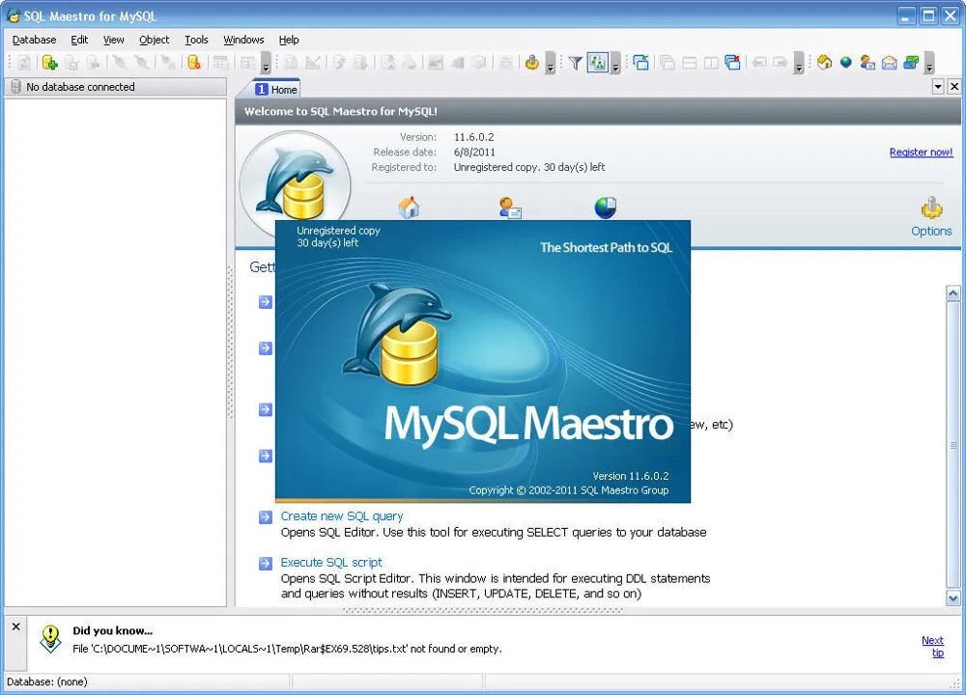The image size is (966, 695).
Task: Expand toolbar options dropdown after the database toolbar
Action: tap(266, 63)
